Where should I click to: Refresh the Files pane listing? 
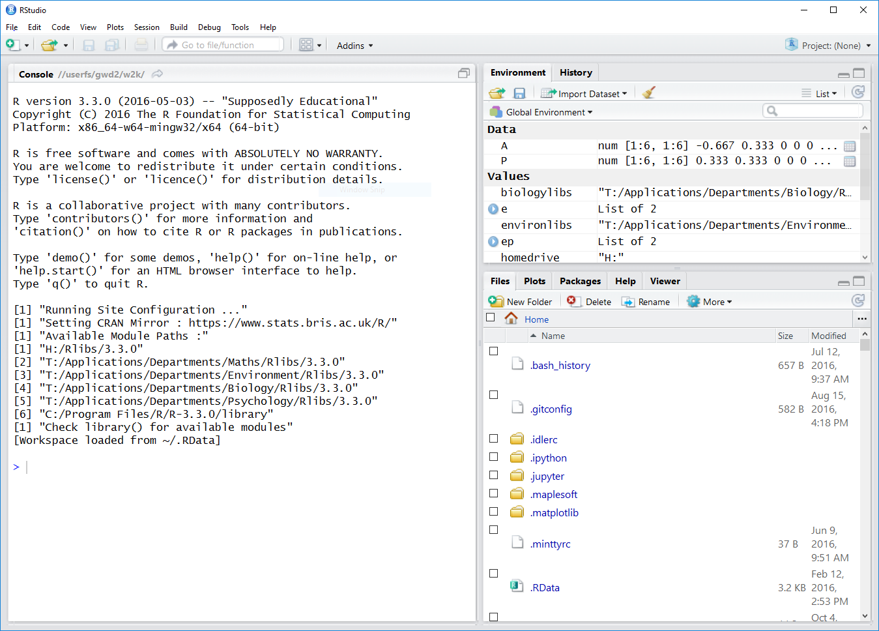858,301
